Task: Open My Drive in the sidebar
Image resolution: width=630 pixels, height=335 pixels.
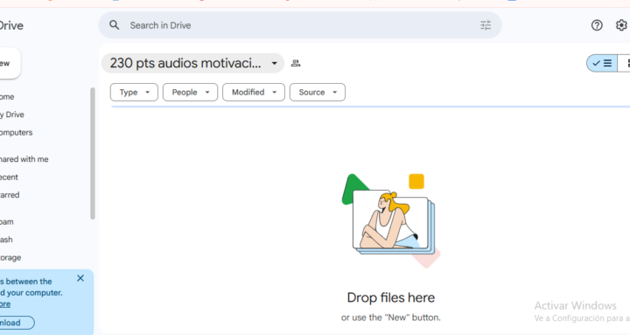Action: tap(12, 115)
